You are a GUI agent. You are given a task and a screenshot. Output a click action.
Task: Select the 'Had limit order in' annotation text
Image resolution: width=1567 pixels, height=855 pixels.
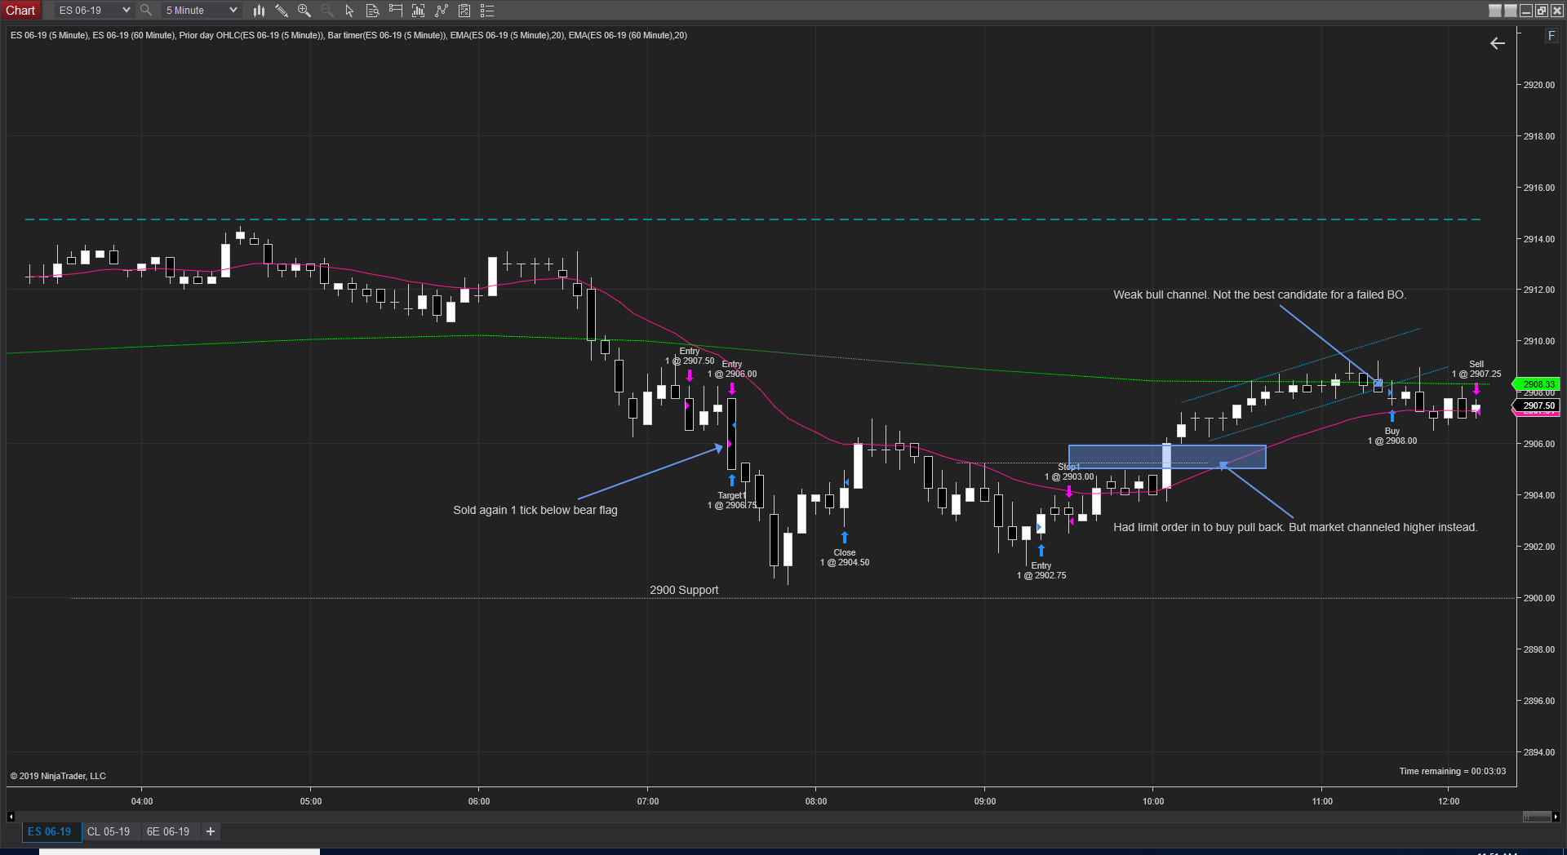coord(1295,527)
